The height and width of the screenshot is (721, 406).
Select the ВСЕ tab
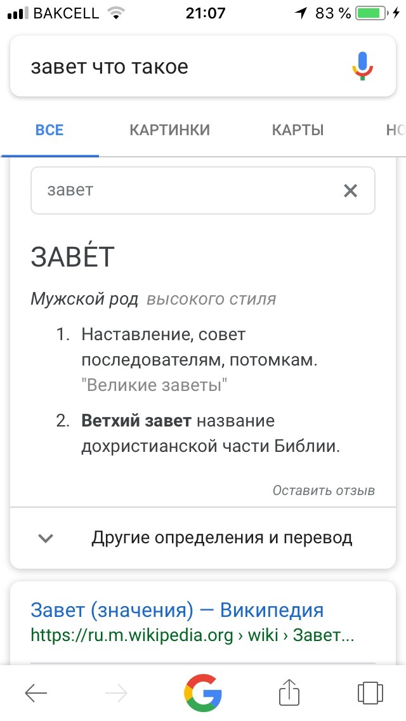click(49, 130)
